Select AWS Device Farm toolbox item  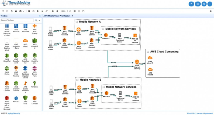pyautogui.click(x=34, y=71)
